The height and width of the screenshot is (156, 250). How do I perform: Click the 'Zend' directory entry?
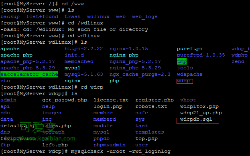[238, 61]
